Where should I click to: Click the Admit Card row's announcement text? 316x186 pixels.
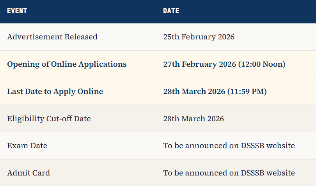229,173
